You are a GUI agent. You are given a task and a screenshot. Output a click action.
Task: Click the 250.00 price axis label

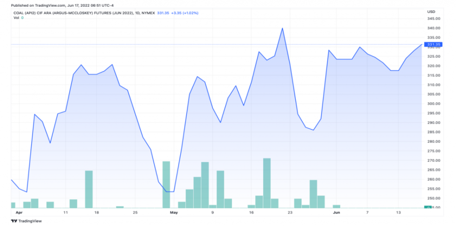tap(433, 198)
